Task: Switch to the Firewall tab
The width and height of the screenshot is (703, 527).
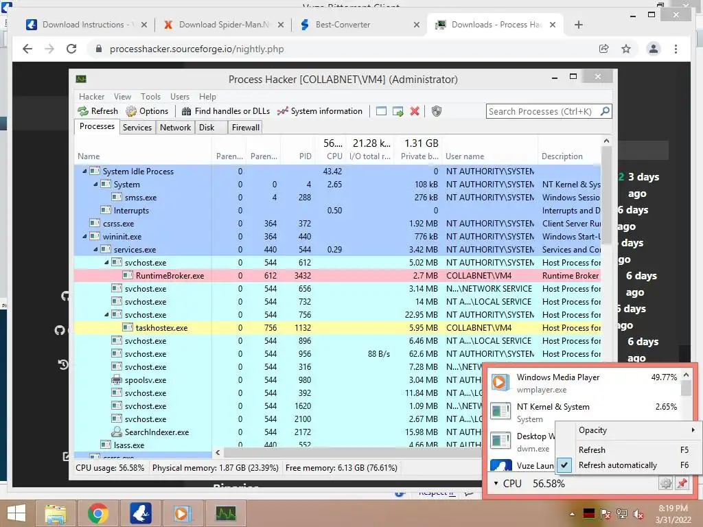Action: tap(245, 127)
